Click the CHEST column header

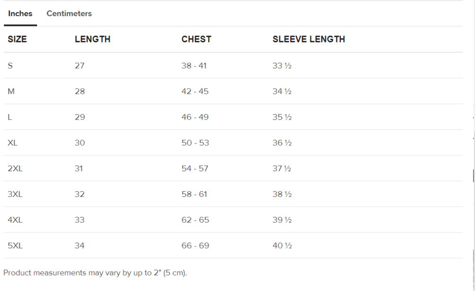[x=196, y=40]
